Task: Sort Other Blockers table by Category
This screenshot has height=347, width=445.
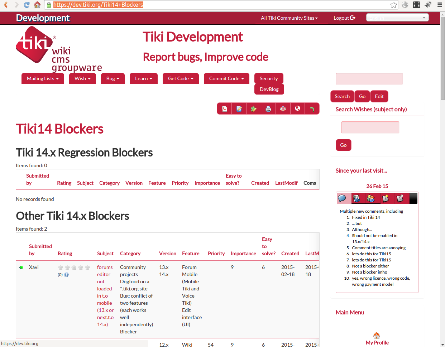Action: click(x=130, y=254)
